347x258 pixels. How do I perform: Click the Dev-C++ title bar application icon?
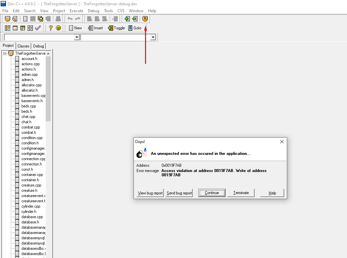tap(3, 4)
